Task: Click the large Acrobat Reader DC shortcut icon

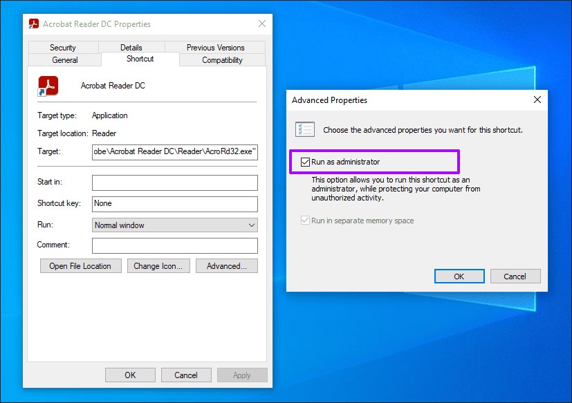Action: [x=48, y=86]
